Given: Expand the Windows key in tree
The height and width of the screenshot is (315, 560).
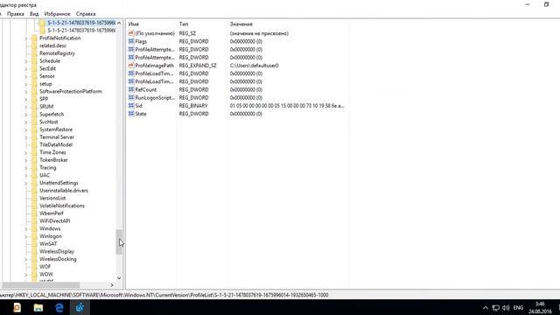Looking at the screenshot, I should click(x=25, y=228).
